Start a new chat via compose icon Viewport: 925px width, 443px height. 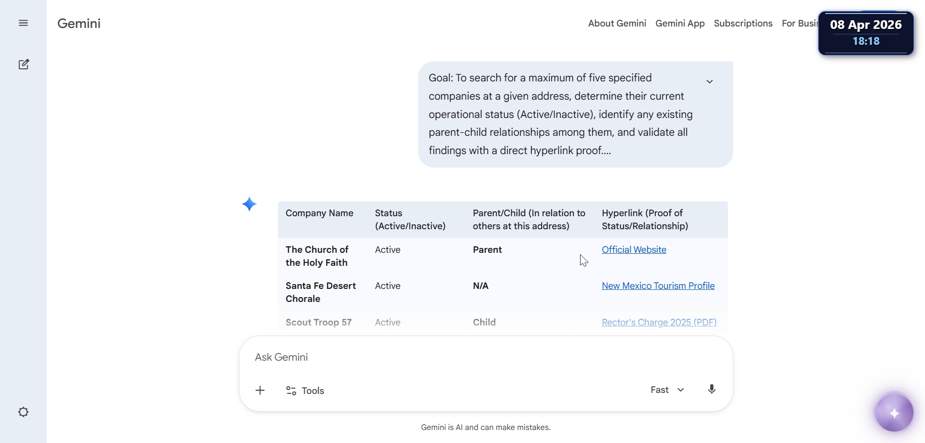(24, 65)
